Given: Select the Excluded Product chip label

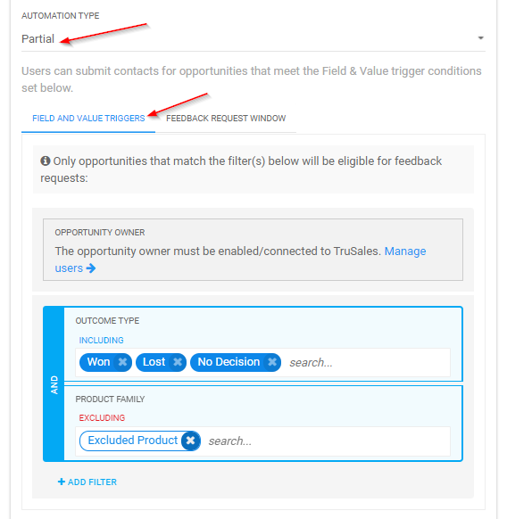Looking at the screenshot, I should 133,441.
